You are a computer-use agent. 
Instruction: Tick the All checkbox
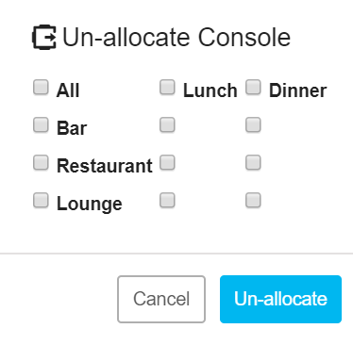(x=41, y=87)
